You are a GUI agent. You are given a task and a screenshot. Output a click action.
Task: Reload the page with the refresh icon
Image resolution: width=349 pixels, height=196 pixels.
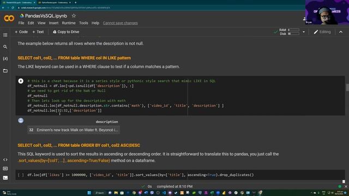13,8
